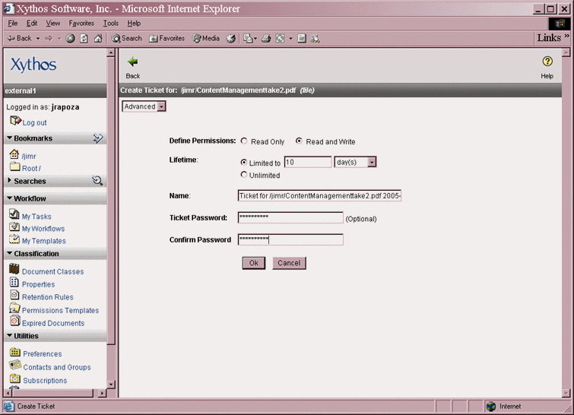Open the day(s) unit dropdown
Screen dimensions: 574x415
pyautogui.click(x=355, y=162)
